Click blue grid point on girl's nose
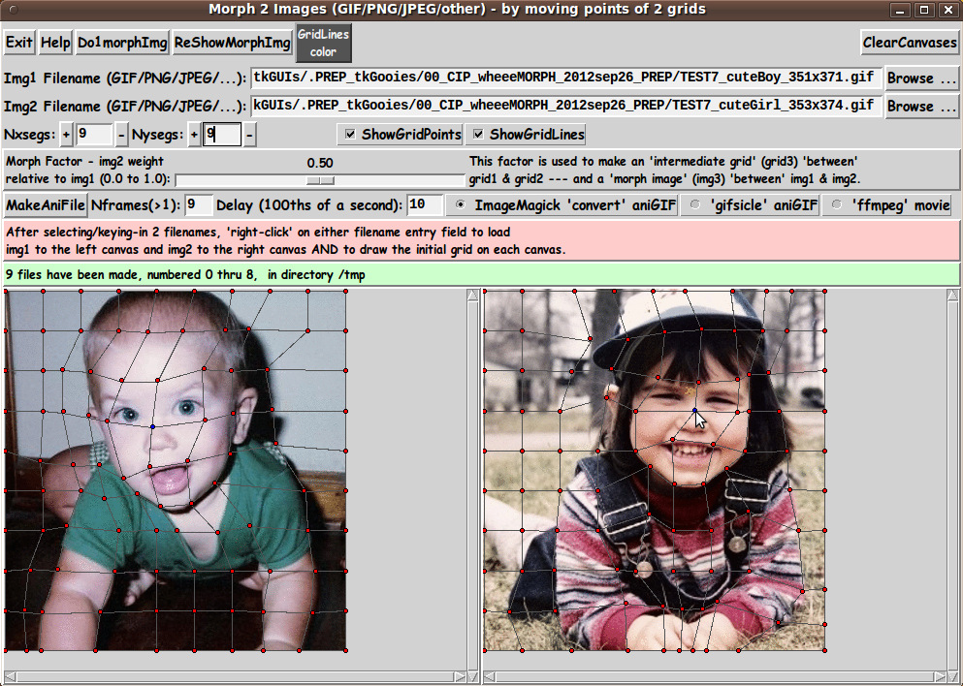The image size is (963, 686). pos(694,410)
